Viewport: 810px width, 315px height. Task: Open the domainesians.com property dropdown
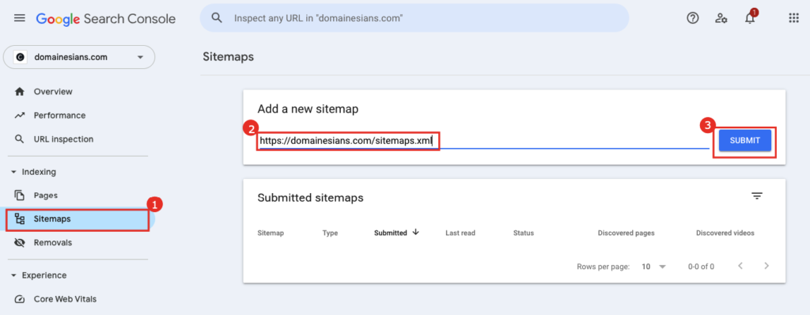[79, 58]
